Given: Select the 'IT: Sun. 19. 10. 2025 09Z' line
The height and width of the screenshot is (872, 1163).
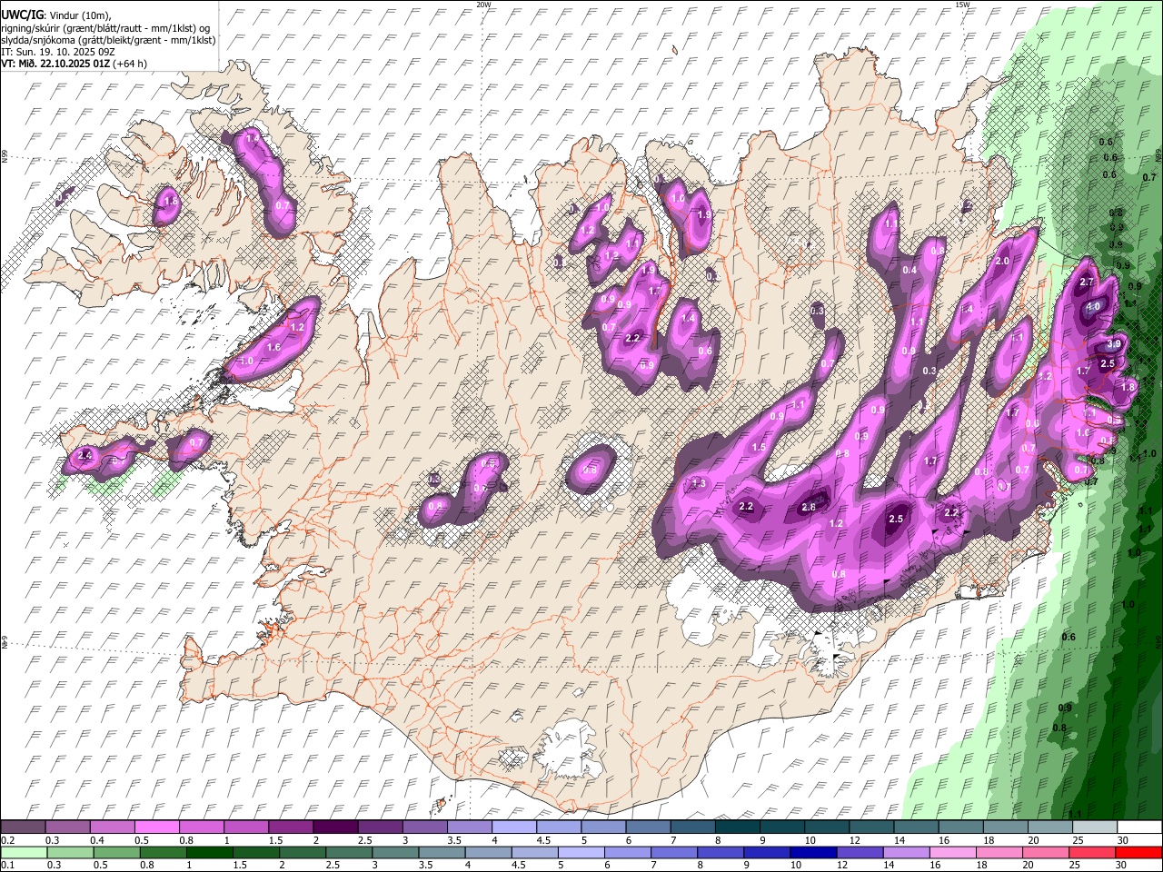Looking at the screenshot, I should tap(58, 52).
